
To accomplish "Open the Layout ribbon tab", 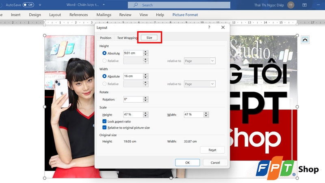I will [x=55, y=15].
